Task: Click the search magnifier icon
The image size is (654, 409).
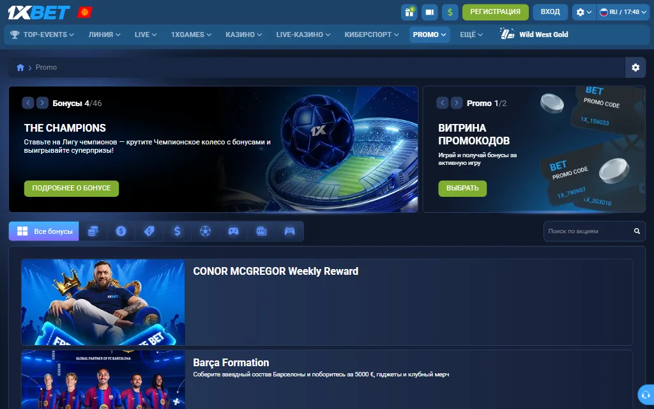Action: point(637,231)
